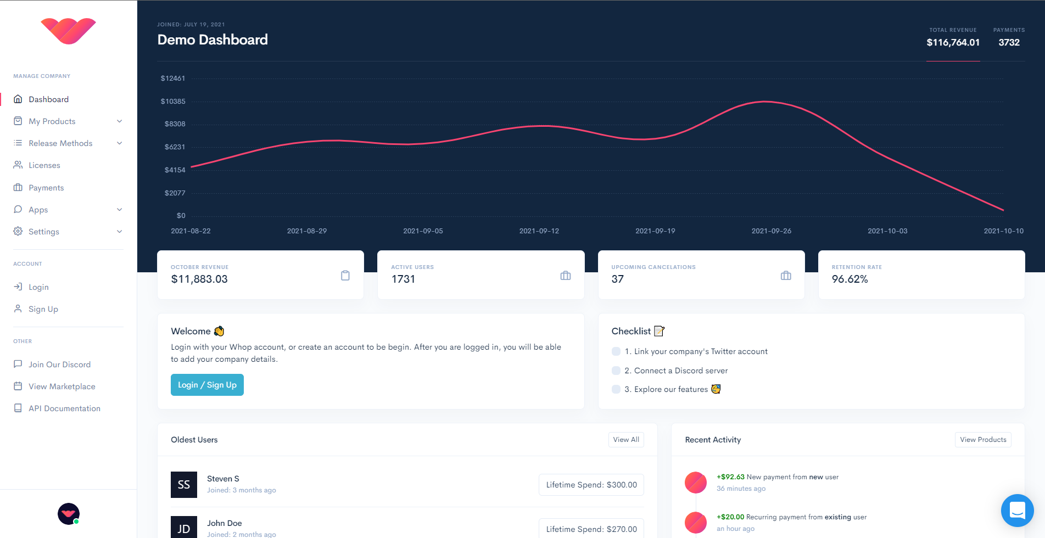Expand the My Products submenu chevron
This screenshot has height=538, width=1045.
click(x=119, y=121)
